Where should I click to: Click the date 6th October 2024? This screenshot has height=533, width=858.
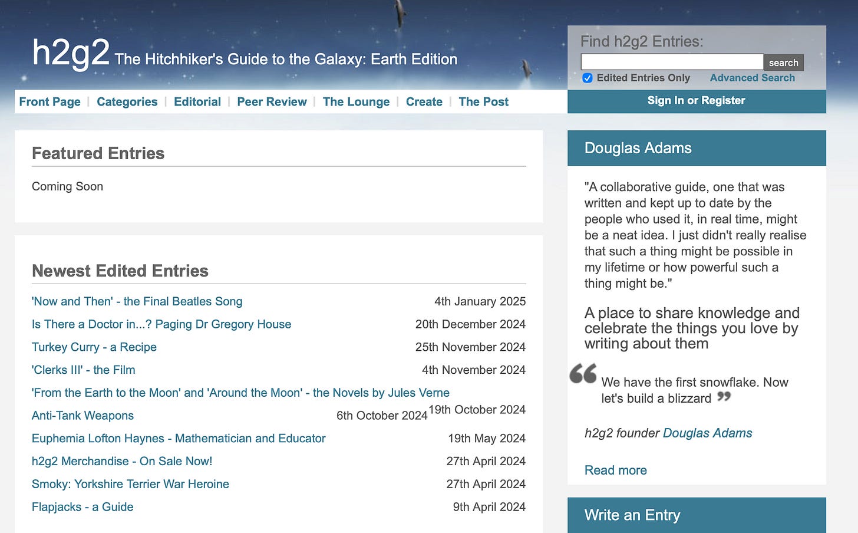point(382,416)
